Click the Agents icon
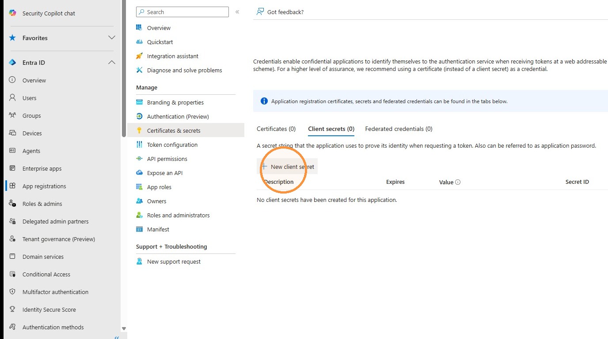The width and height of the screenshot is (608, 339). tap(12, 151)
